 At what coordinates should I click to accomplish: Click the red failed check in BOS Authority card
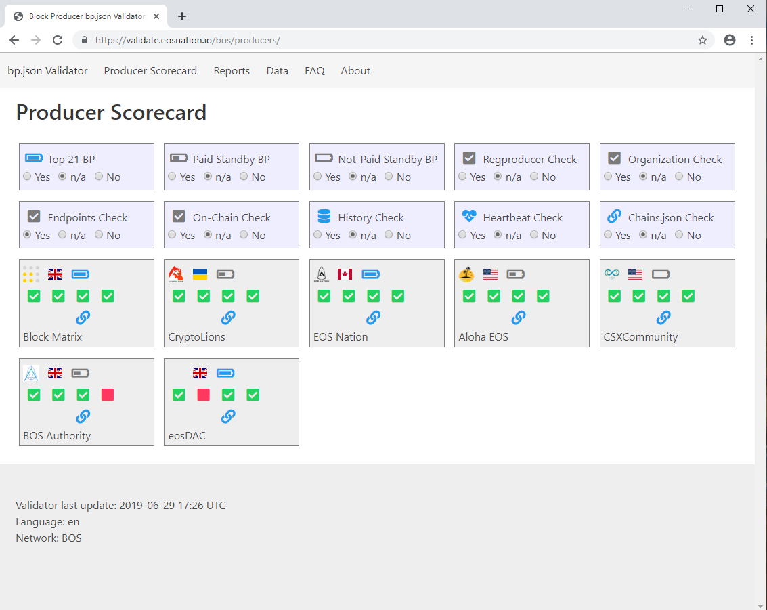click(x=108, y=395)
